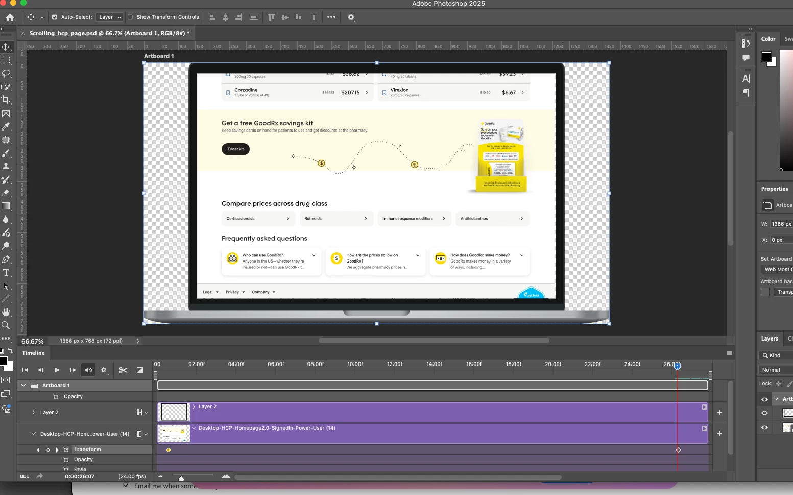Viewport: 793px width, 495px height.
Task: Open the Timeline panel flyout menu
Action: [x=730, y=353]
